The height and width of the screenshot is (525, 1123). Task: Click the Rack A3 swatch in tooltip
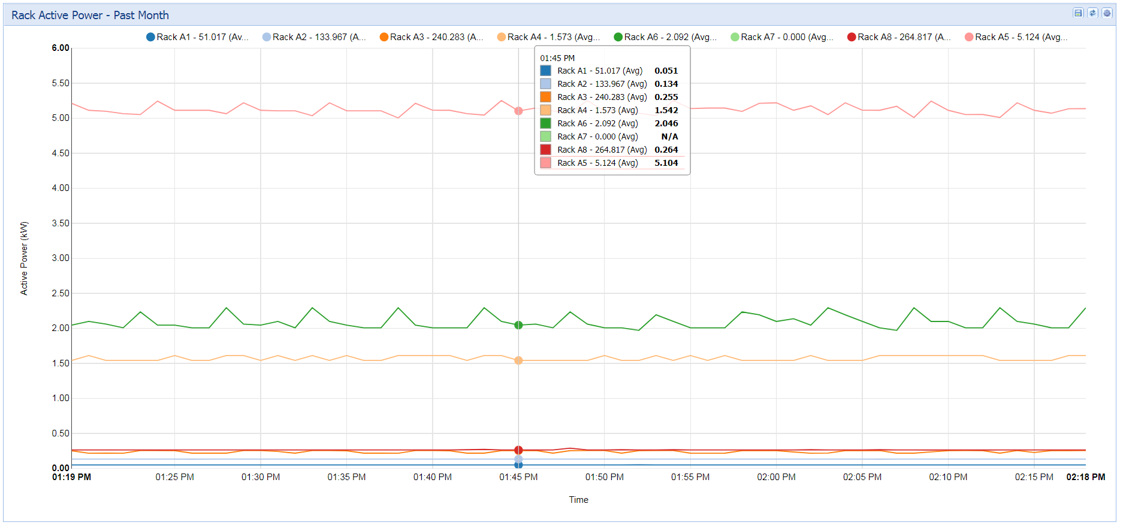[x=545, y=97]
